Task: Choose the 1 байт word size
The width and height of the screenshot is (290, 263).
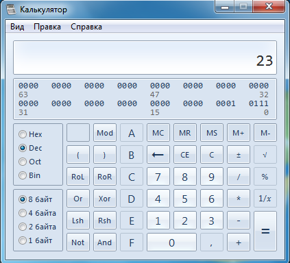Action: [x=36, y=240]
